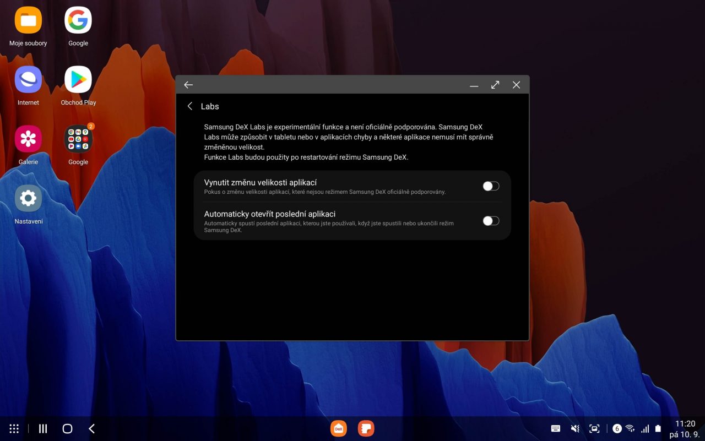
Task: Open Obchod Play store
Action: pos(78,80)
